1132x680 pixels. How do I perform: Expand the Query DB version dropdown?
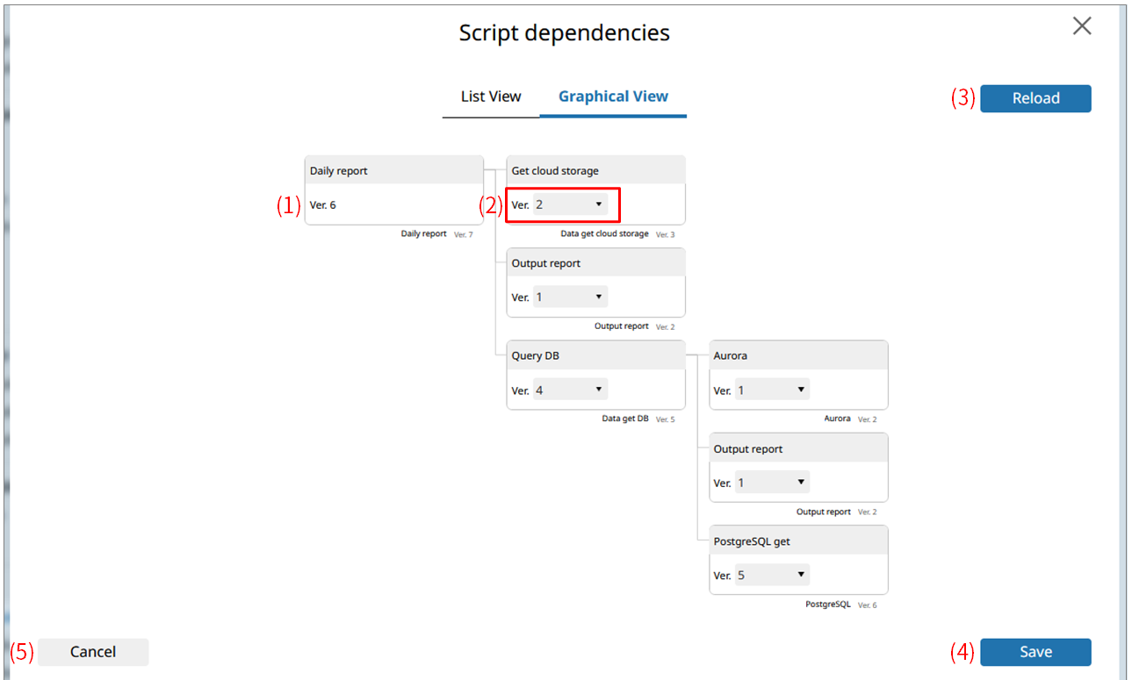[x=571, y=390]
